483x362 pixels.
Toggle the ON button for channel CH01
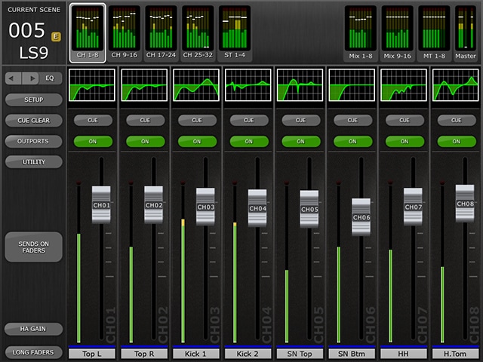pyautogui.click(x=93, y=141)
